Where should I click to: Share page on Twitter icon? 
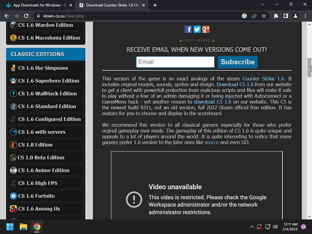click(x=197, y=29)
